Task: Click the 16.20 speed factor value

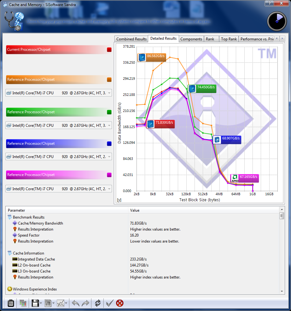Action: point(134,235)
